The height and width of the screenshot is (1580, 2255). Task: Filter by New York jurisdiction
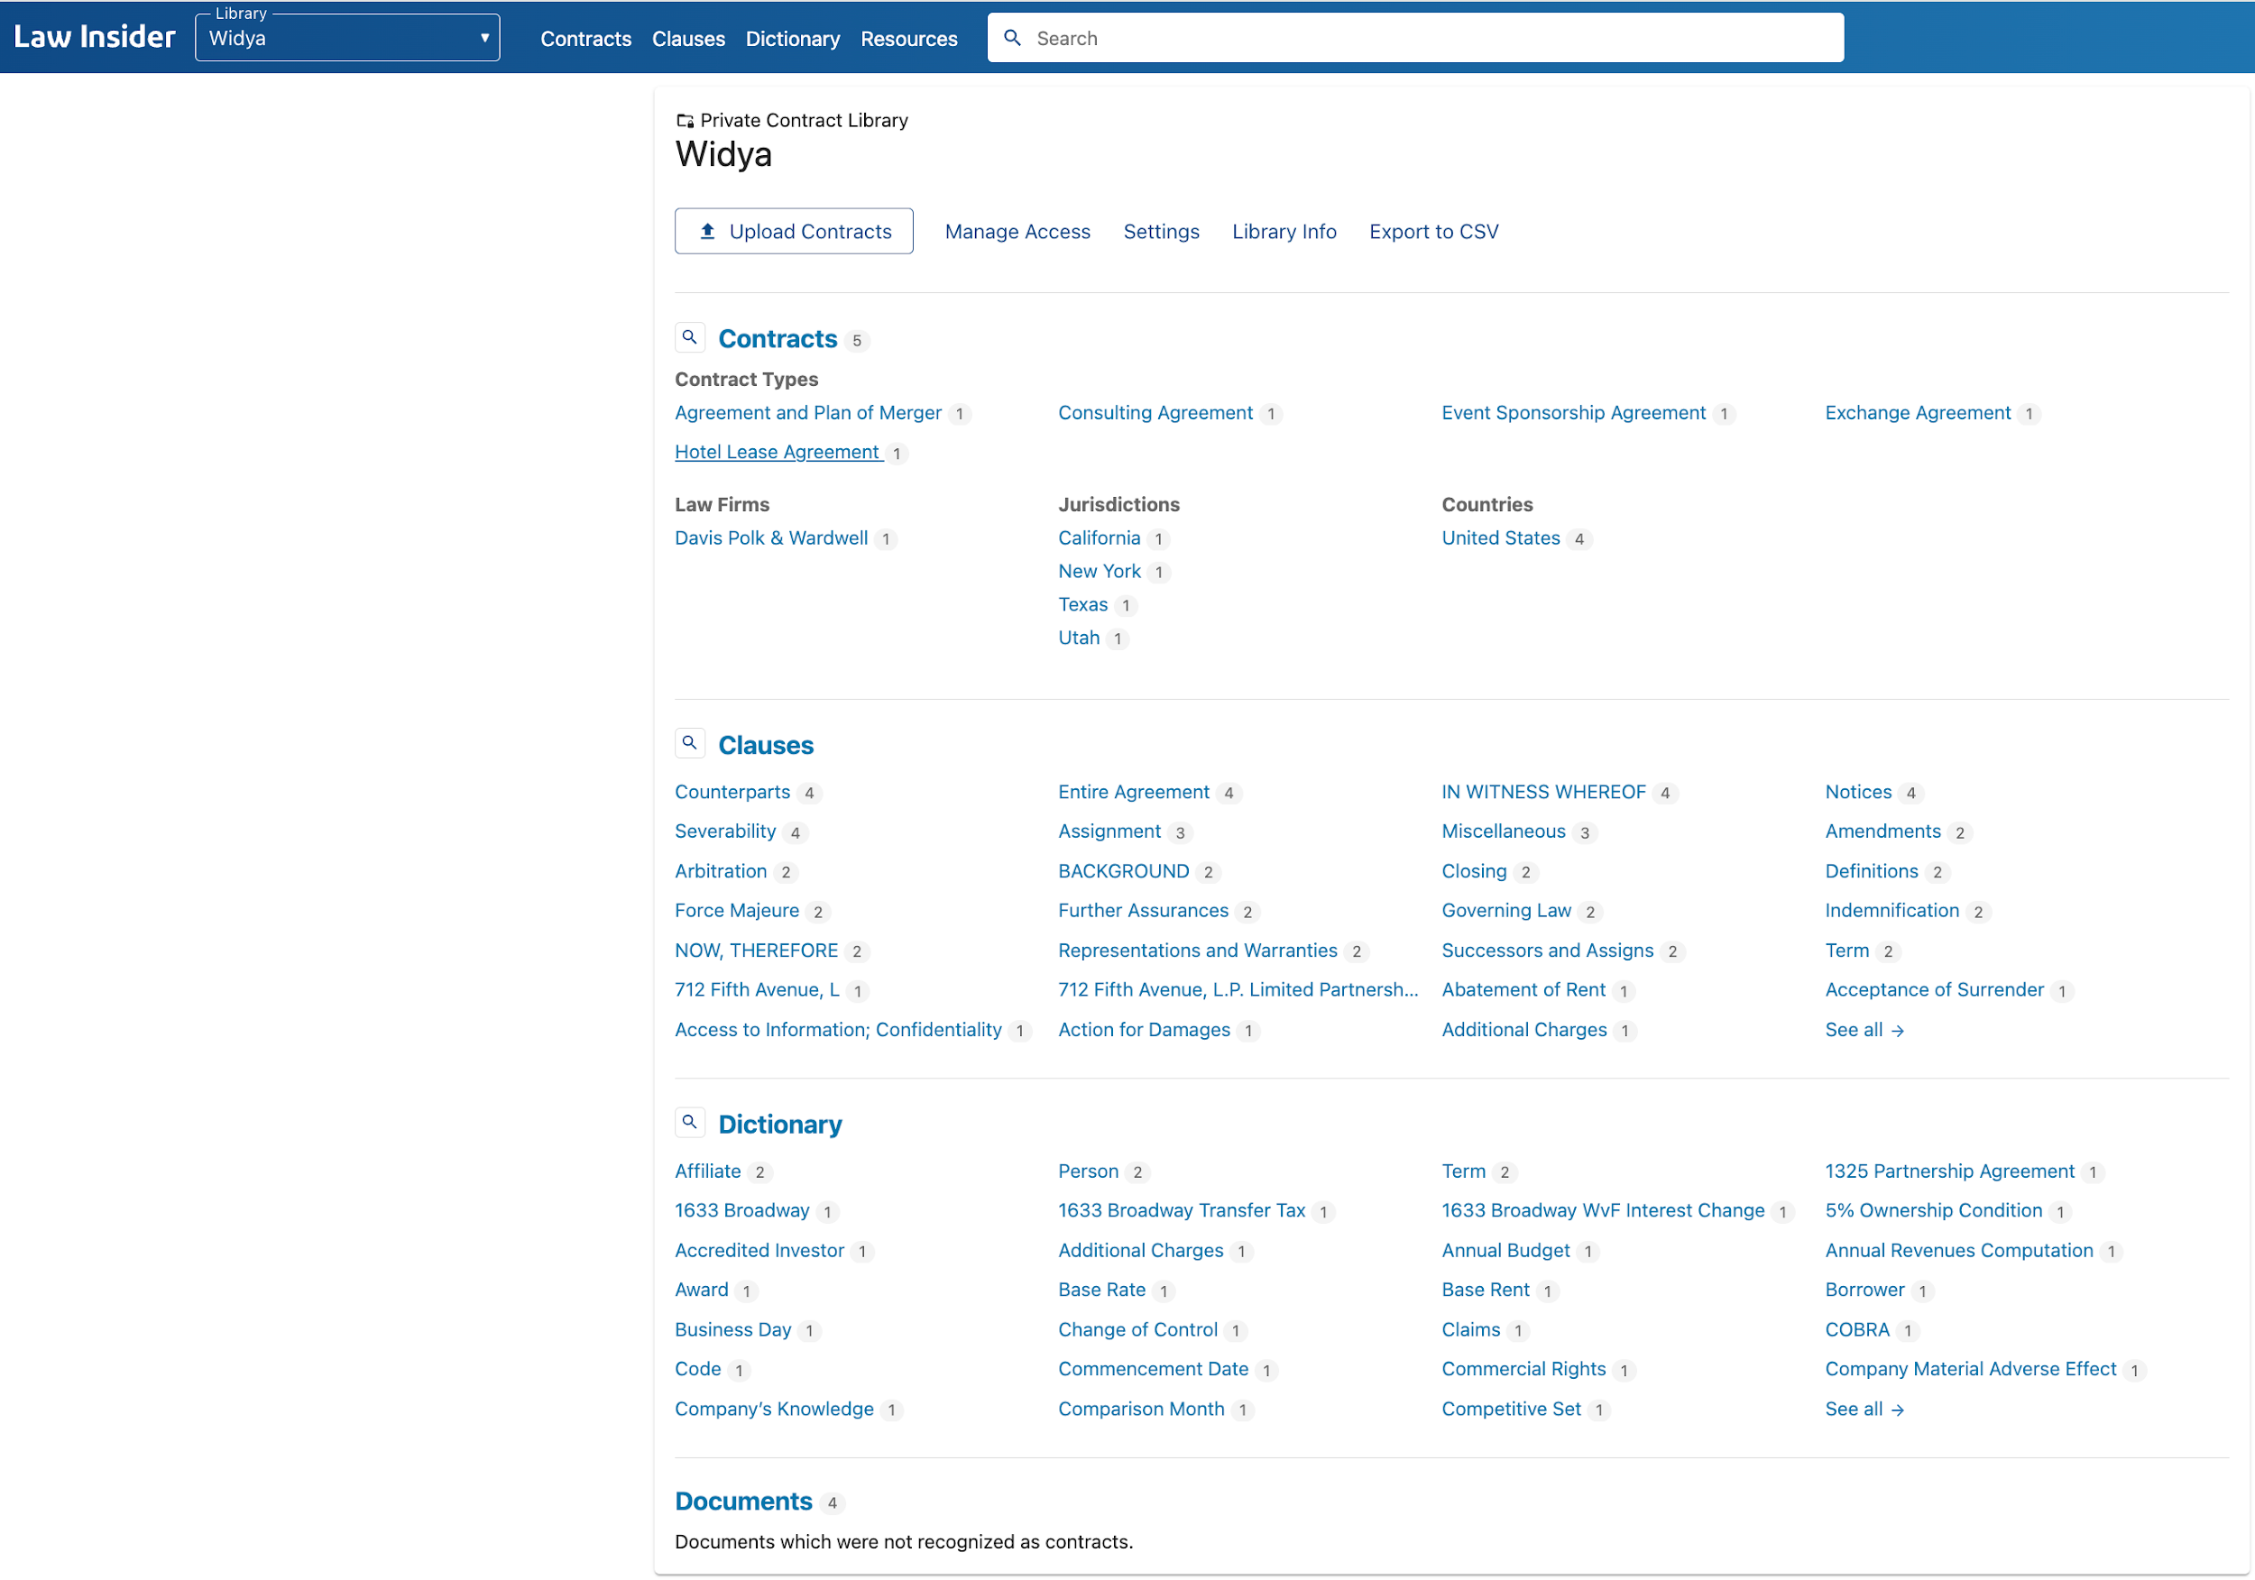click(x=1099, y=572)
